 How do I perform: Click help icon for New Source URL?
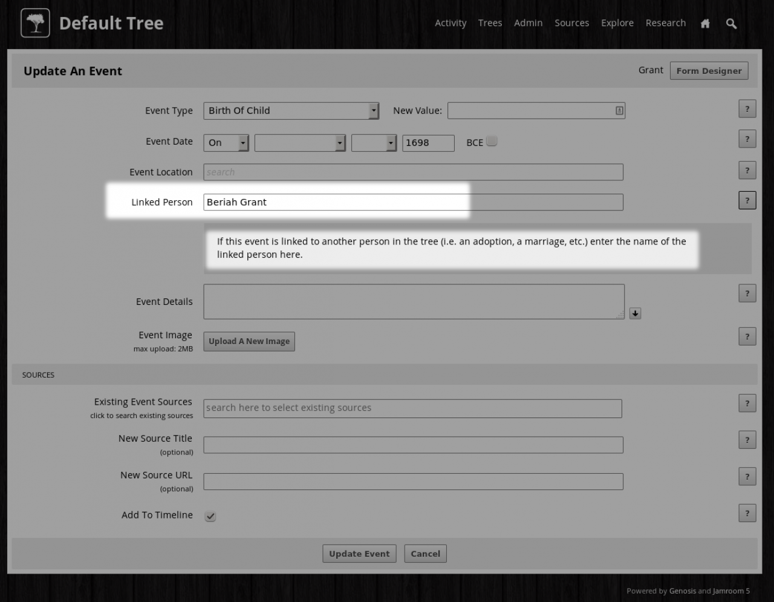(x=747, y=477)
